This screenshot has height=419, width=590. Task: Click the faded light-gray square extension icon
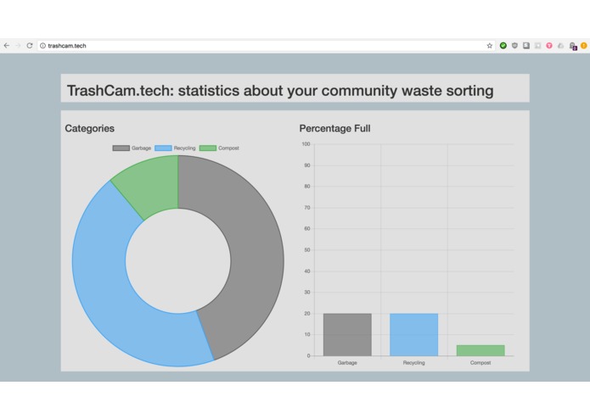click(537, 46)
